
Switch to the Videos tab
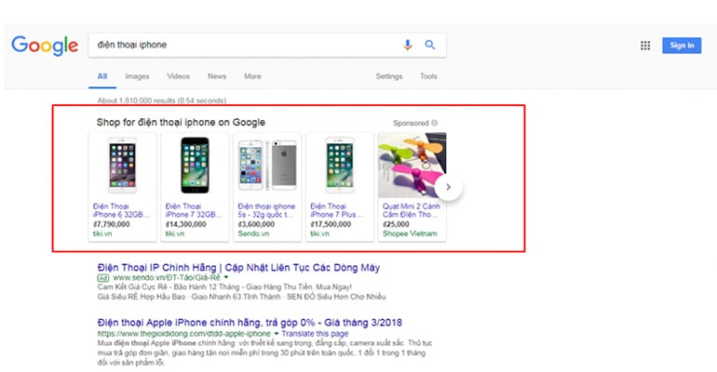coord(178,76)
